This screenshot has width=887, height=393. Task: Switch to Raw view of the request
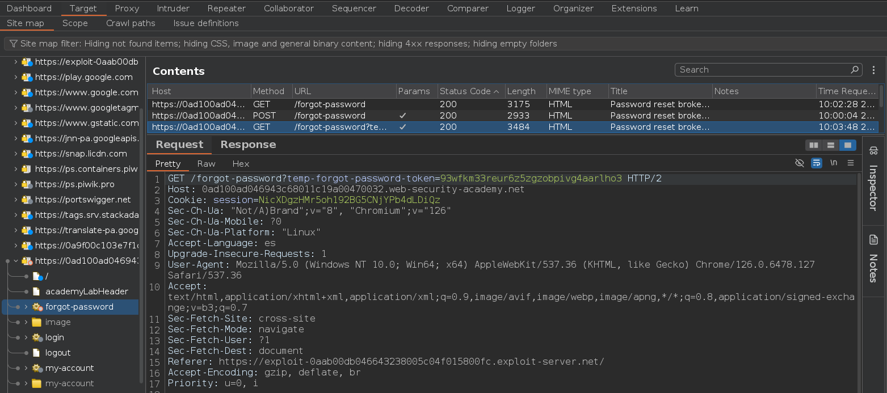206,163
